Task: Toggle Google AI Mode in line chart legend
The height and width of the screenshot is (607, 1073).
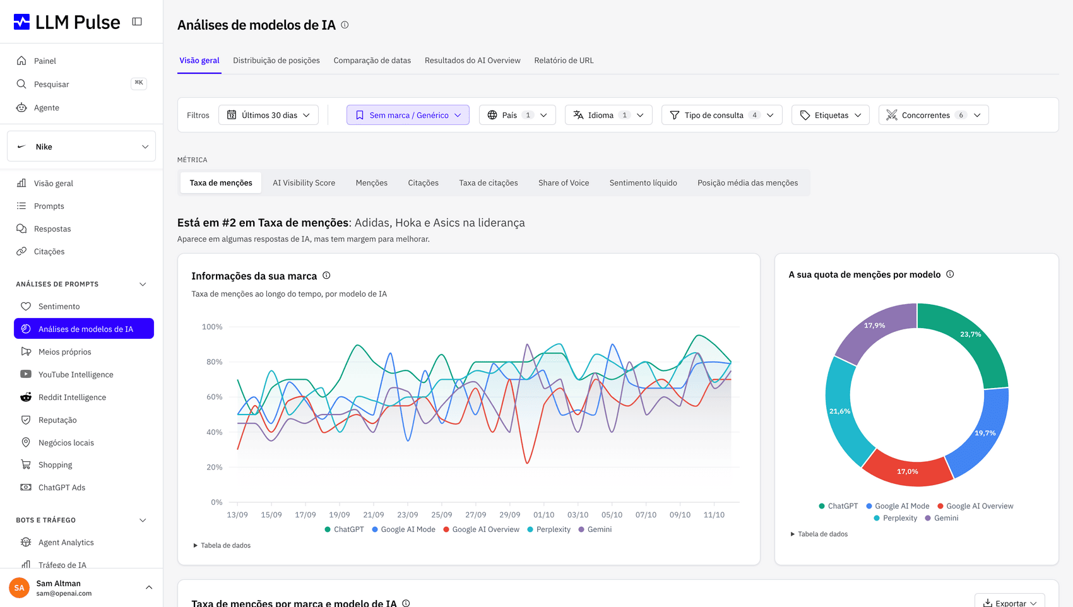Action: 403,529
